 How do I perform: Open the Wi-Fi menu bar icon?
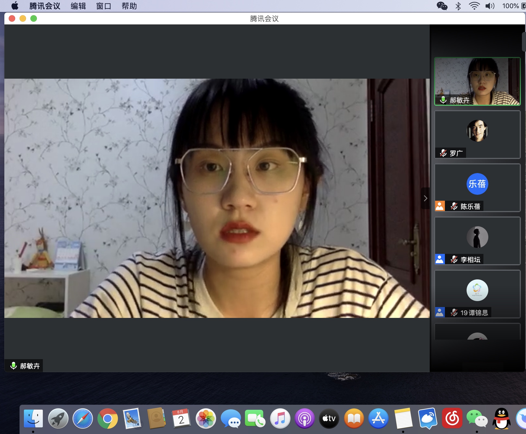click(x=474, y=6)
